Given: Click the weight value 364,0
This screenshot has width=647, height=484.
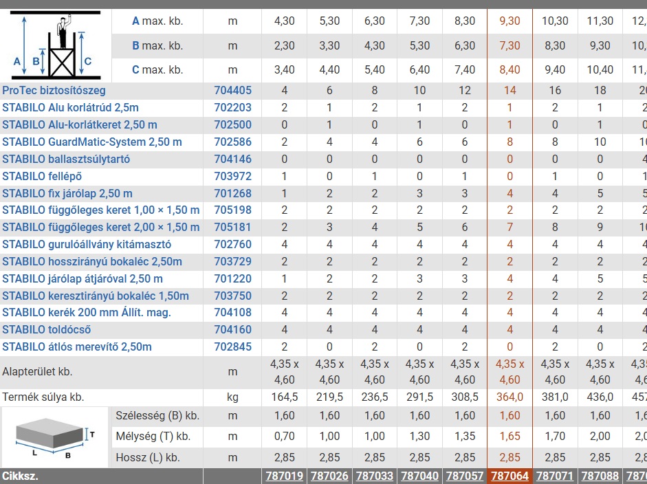Looking at the screenshot, I should point(510,397).
